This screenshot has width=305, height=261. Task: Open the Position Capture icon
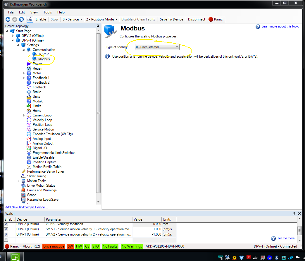point(29,162)
